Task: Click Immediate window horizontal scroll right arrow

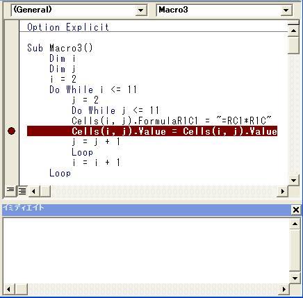Action: [x=284, y=289]
